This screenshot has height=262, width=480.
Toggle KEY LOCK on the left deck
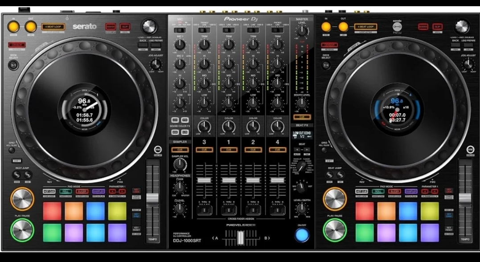click(136, 191)
